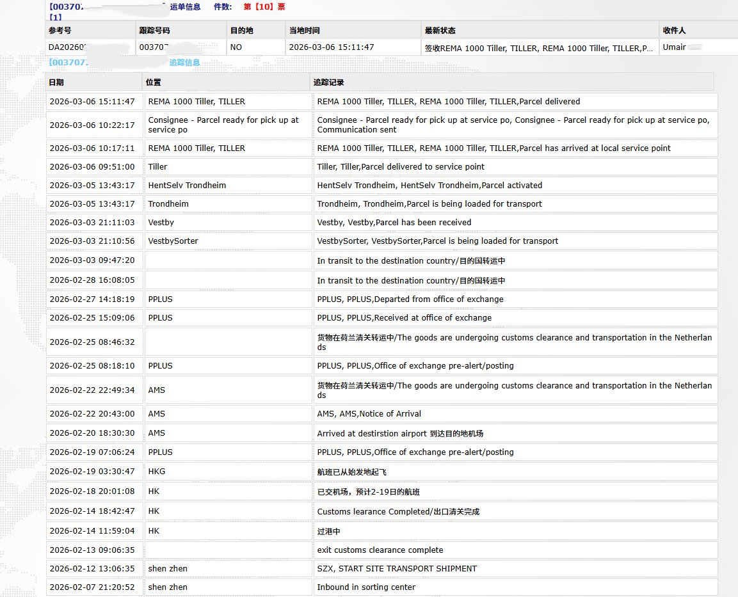The image size is (738, 597).
Task: Click record 航班已从始发地起飞
Action: pos(515,472)
